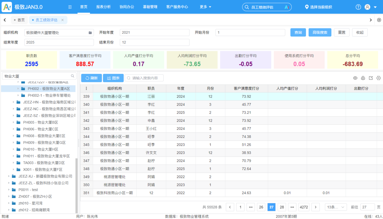Click the 前往 page number input
Screen dimensions: 383x219
pyautogui.click(x=368, y=207)
